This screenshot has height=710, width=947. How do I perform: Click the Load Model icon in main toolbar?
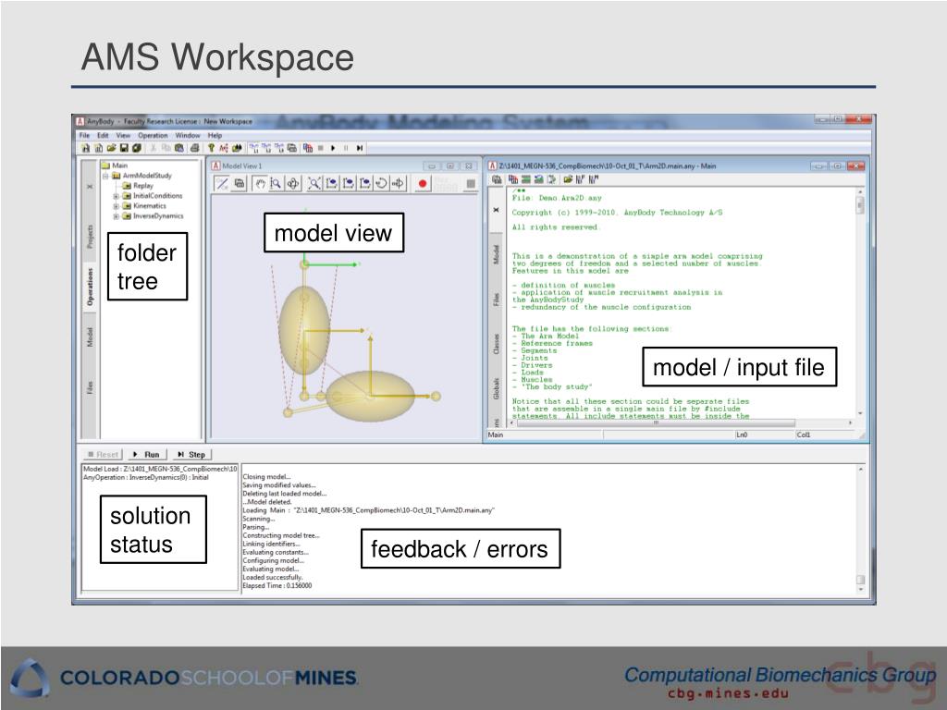pyautogui.click(x=308, y=148)
